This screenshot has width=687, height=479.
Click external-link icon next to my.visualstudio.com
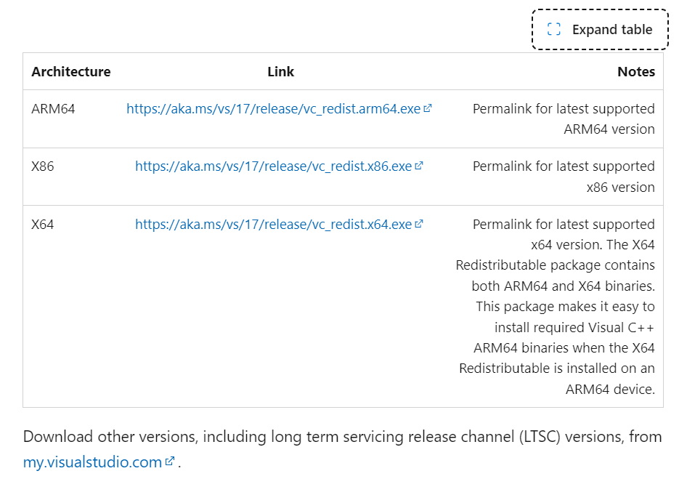170,461
